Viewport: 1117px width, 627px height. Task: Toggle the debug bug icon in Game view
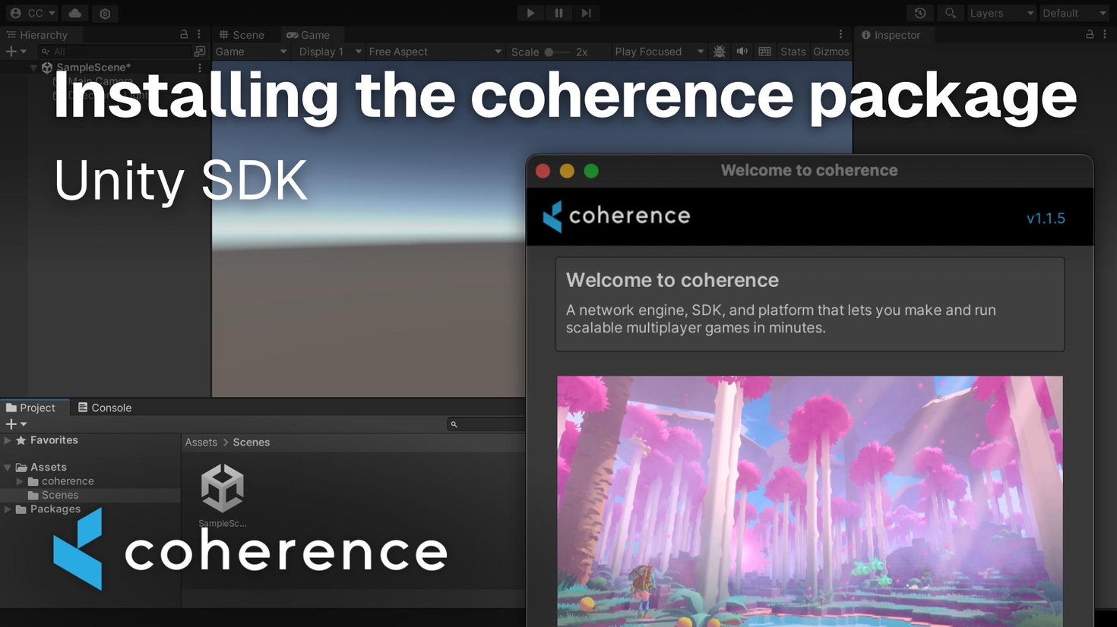[x=719, y=52]
